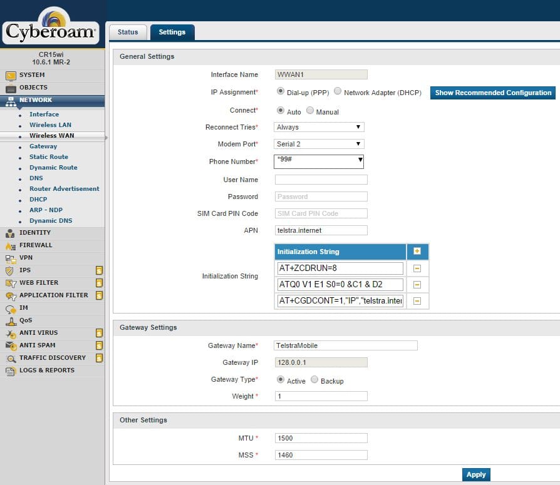Open the Phone Number combo box
Image resolution: width=560 pixels, height=485 pixels.
[x=319, y=161]
